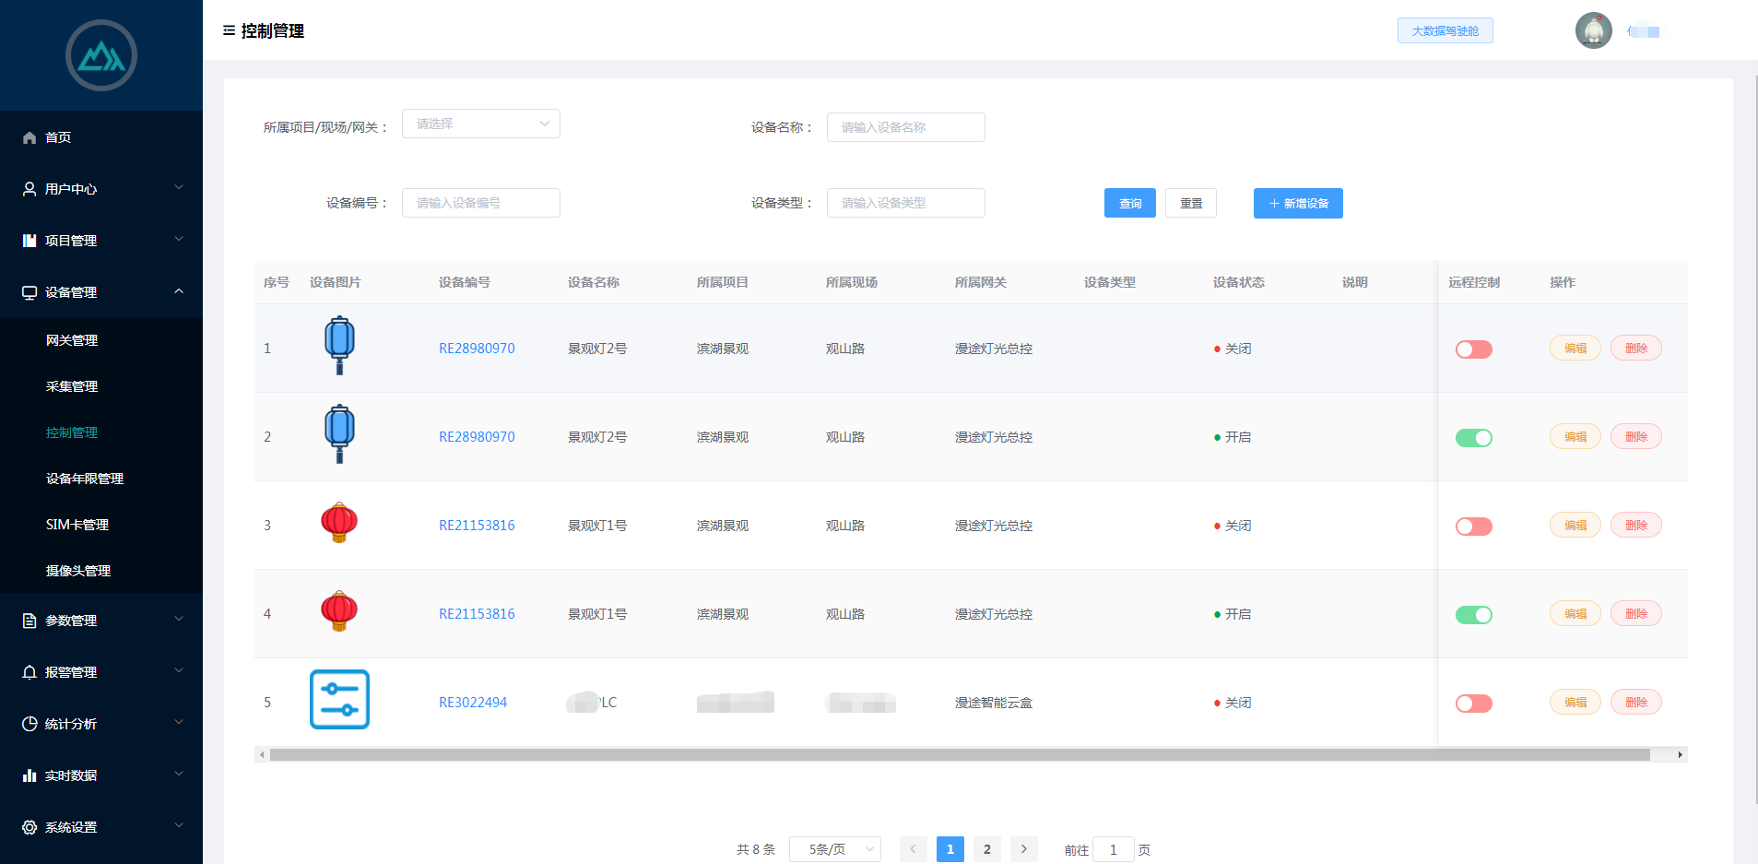Click the bell icon for 报警管理

tap(29, 672)
